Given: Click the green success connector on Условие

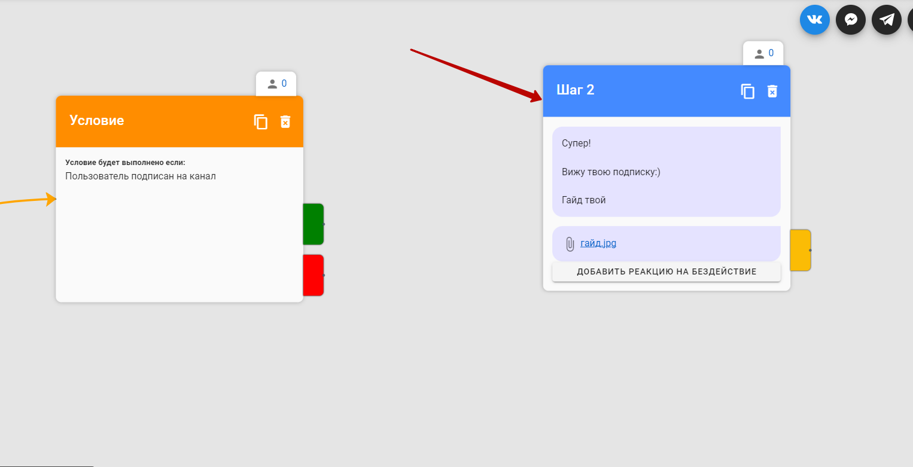Looking at the screenshot, I should pyautogui.click(x=313, y=224).
